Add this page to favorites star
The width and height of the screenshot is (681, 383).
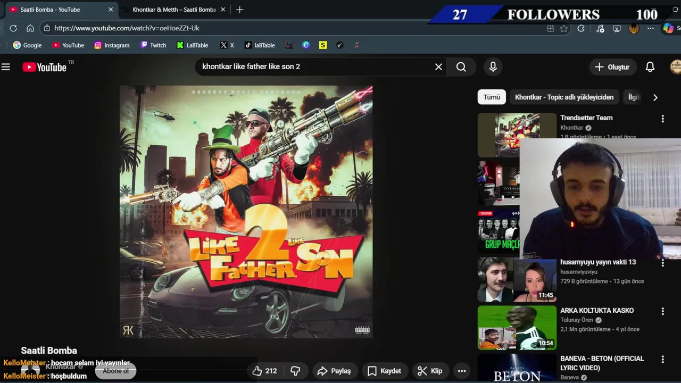coord(564,29)
